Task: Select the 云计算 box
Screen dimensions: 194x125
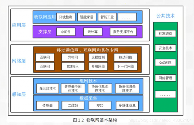Action: [x=93, y=32]
